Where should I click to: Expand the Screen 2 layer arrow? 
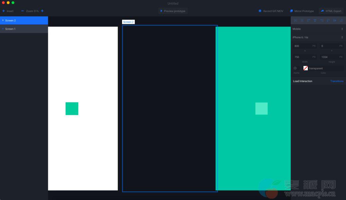point(3,20)
